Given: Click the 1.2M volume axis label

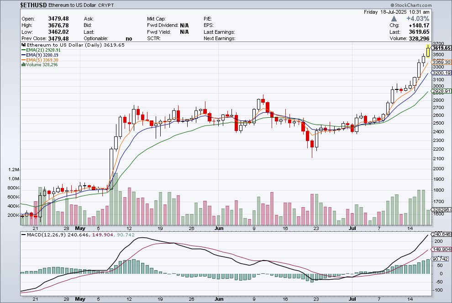Looking at the screenshot, I should [x=14, y=170].
